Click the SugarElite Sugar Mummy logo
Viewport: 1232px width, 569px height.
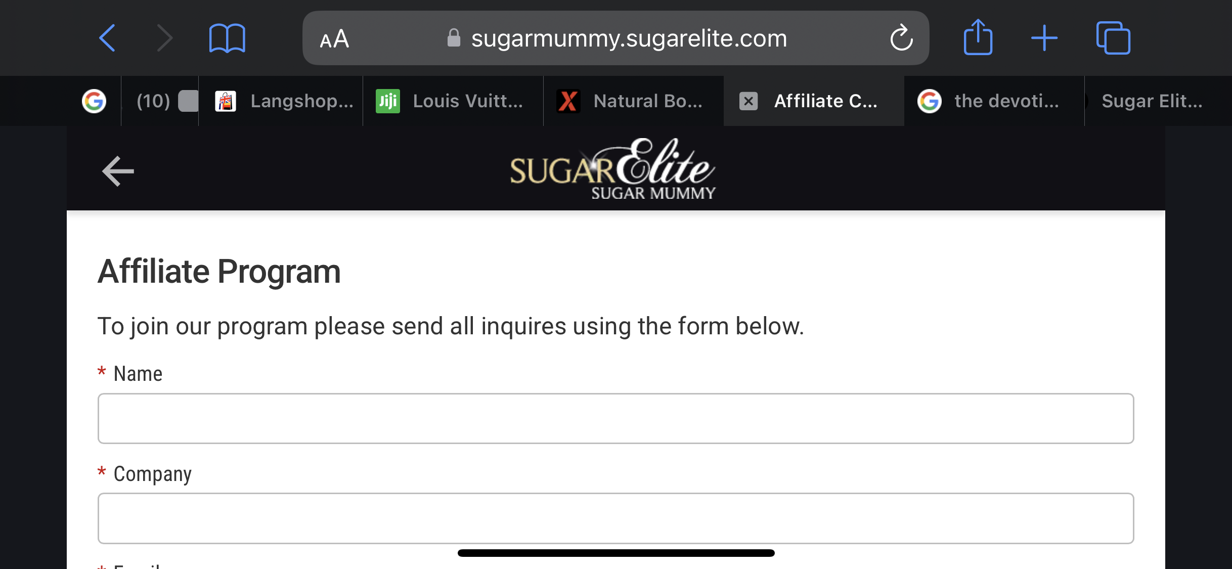612,169
